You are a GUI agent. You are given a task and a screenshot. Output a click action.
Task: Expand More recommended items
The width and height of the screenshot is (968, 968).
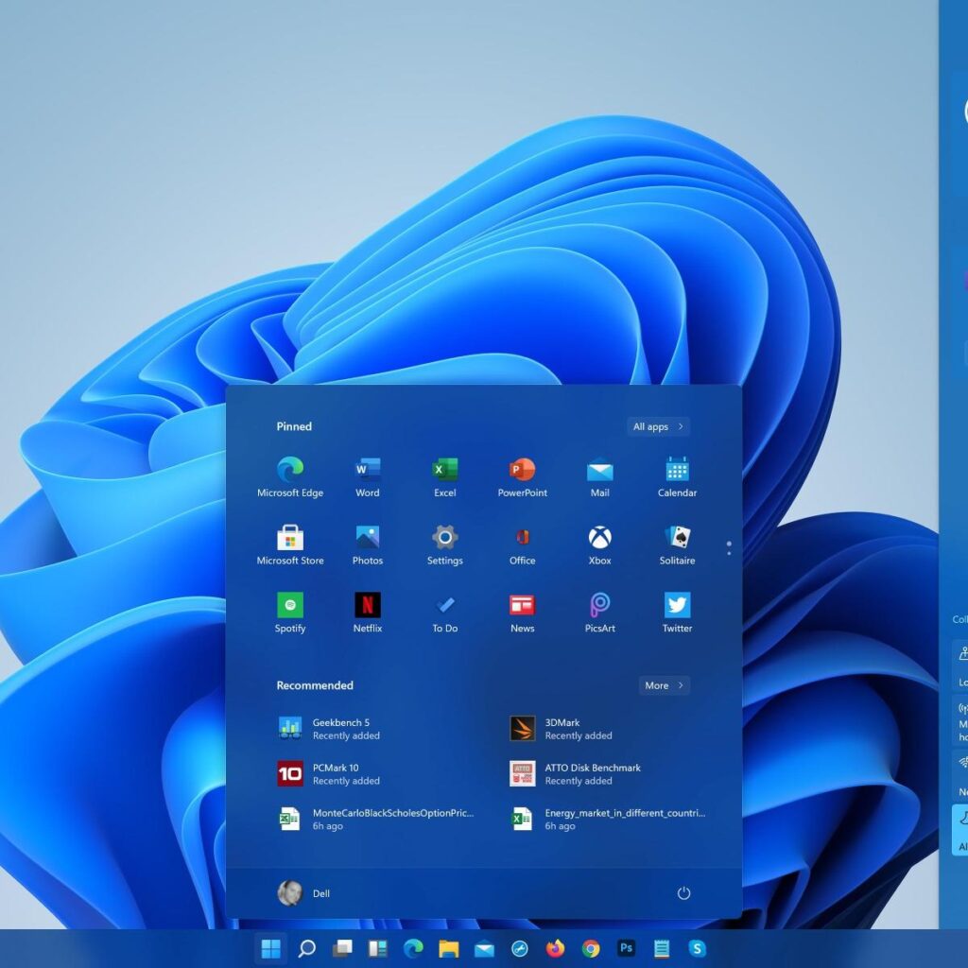[664, 685]
